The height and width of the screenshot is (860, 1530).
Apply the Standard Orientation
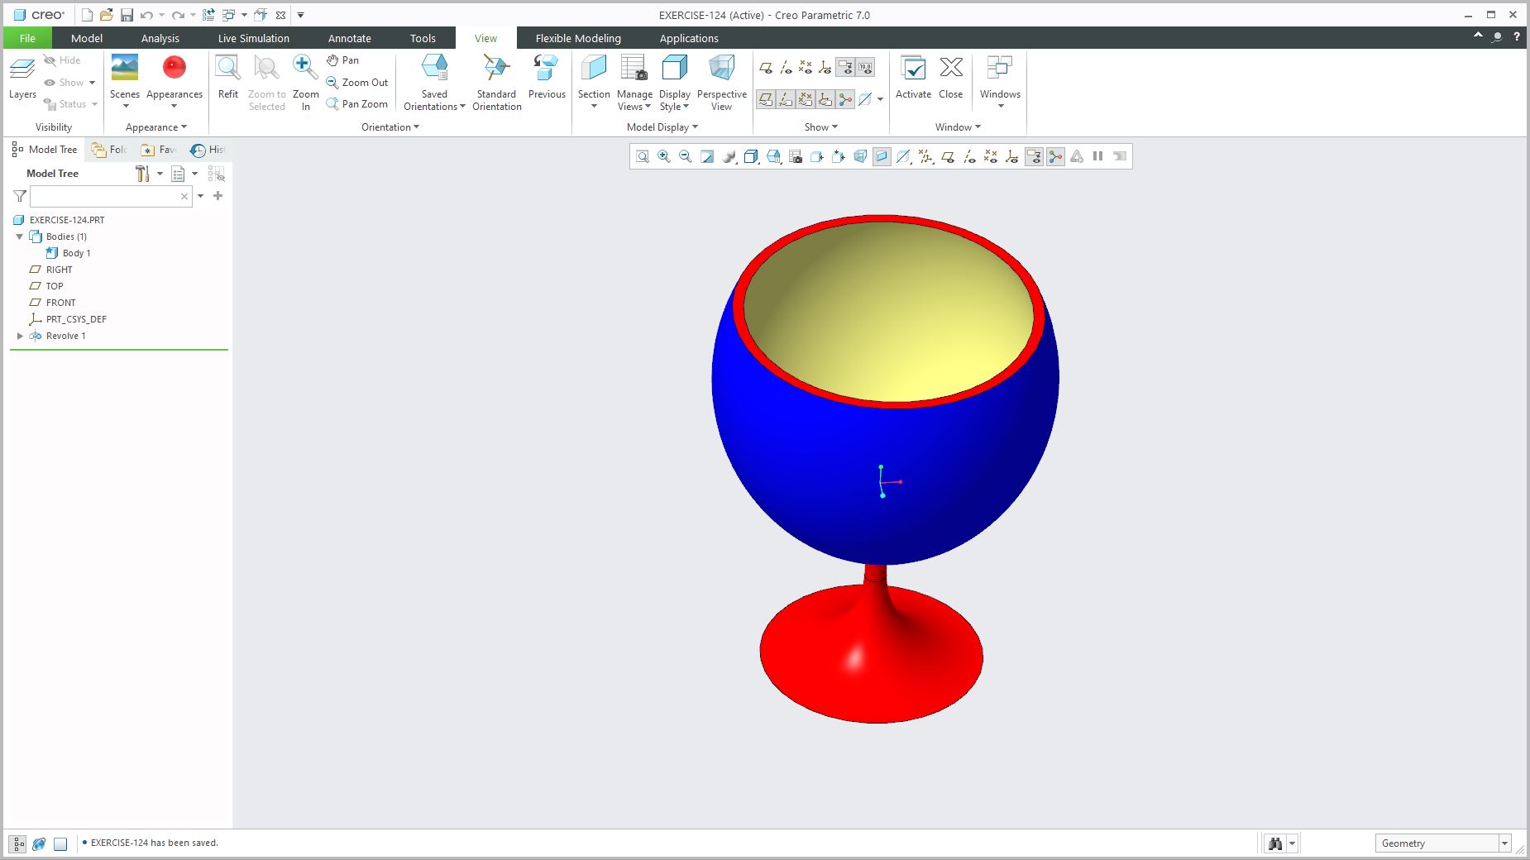[496, 82]
